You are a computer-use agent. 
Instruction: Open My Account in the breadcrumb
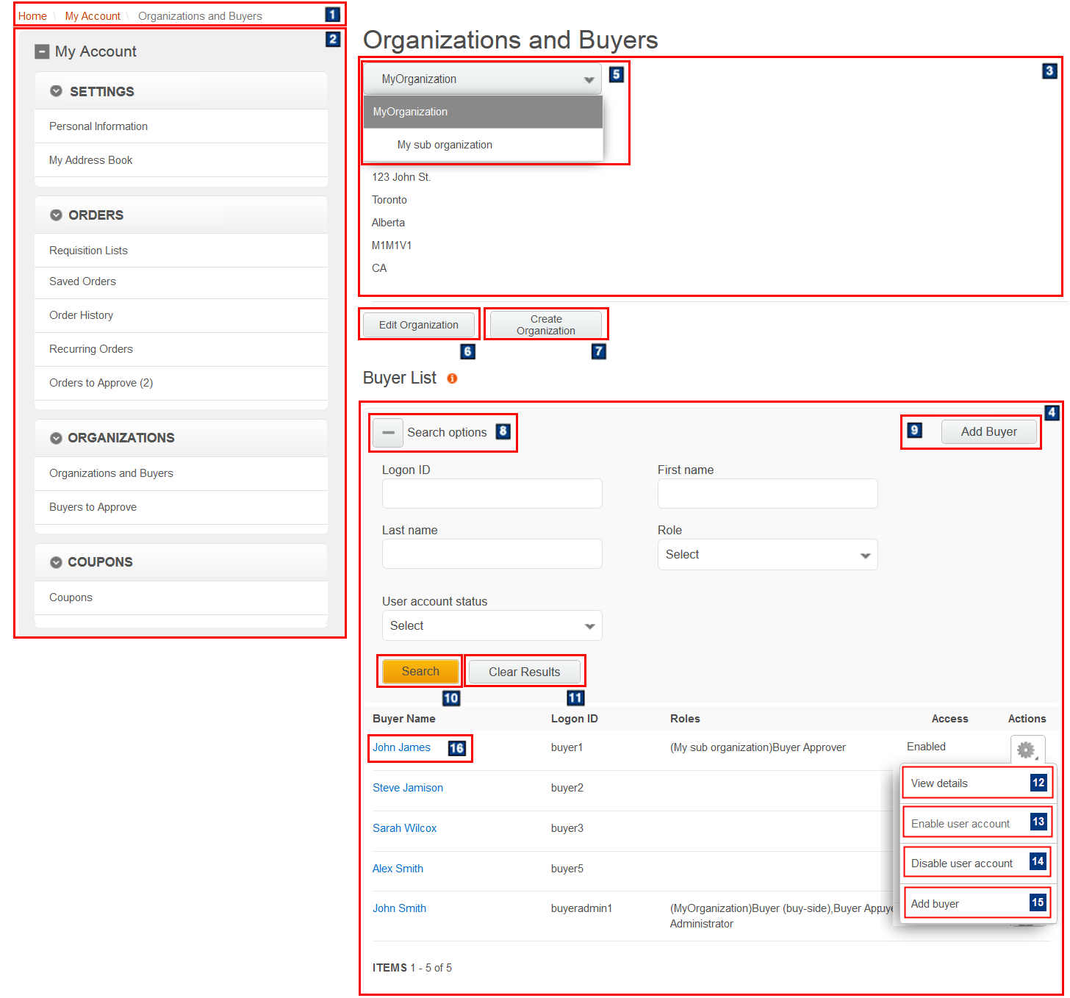93,15
